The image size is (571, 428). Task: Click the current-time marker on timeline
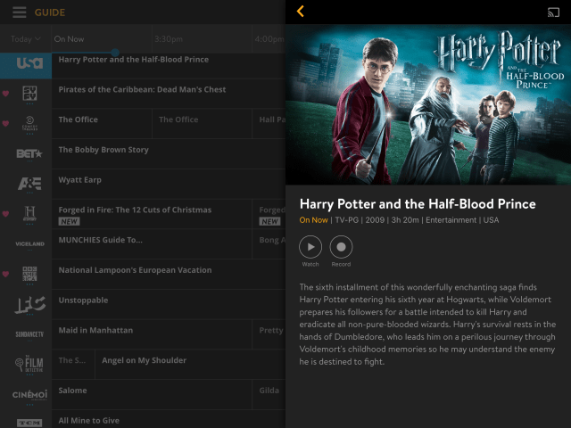click(x=114, y=53)
